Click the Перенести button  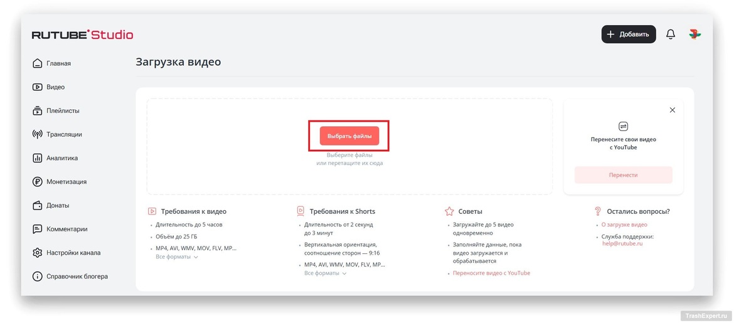(x=623, y=175)
